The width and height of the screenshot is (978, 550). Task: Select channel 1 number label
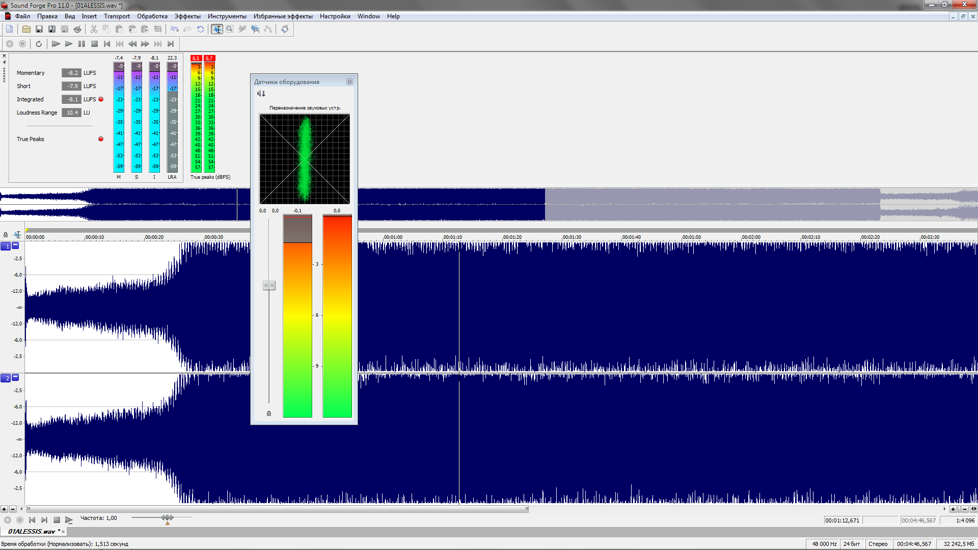coord(6,246)
